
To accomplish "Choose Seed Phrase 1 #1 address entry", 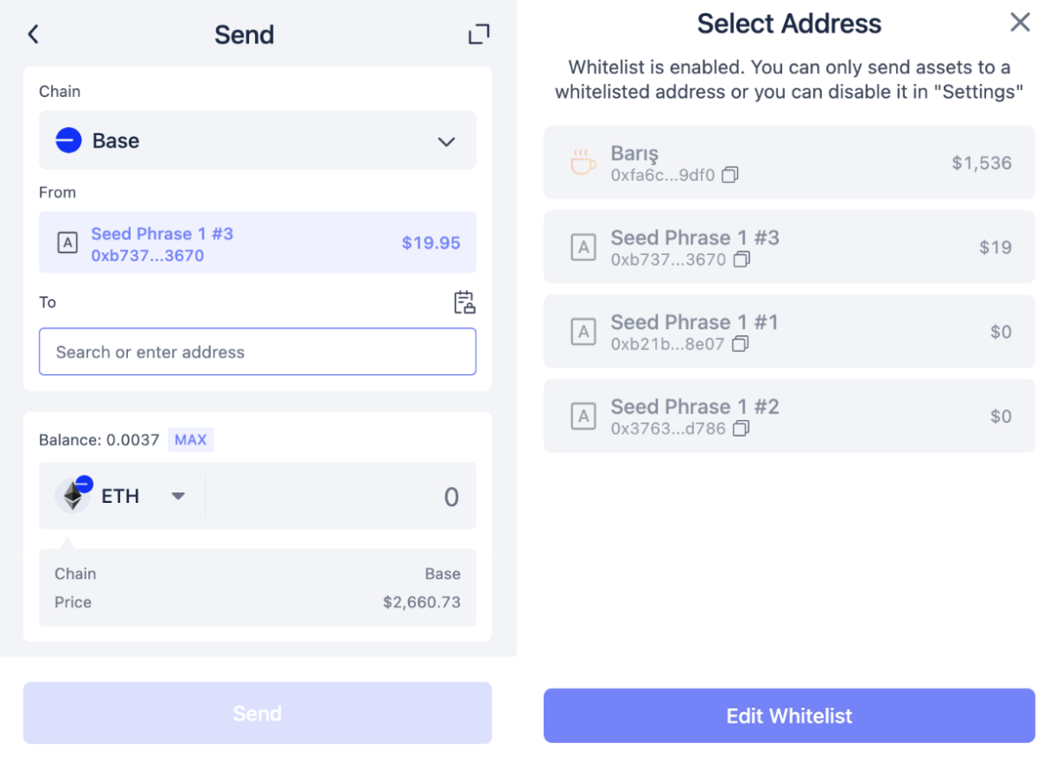I will tap(788, 332).
